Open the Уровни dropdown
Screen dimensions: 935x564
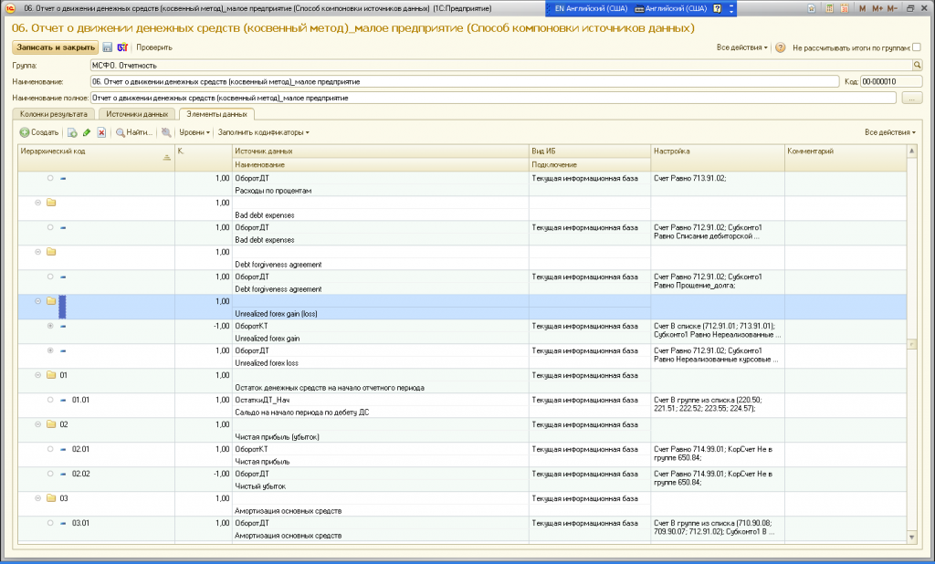pos(194,132)
